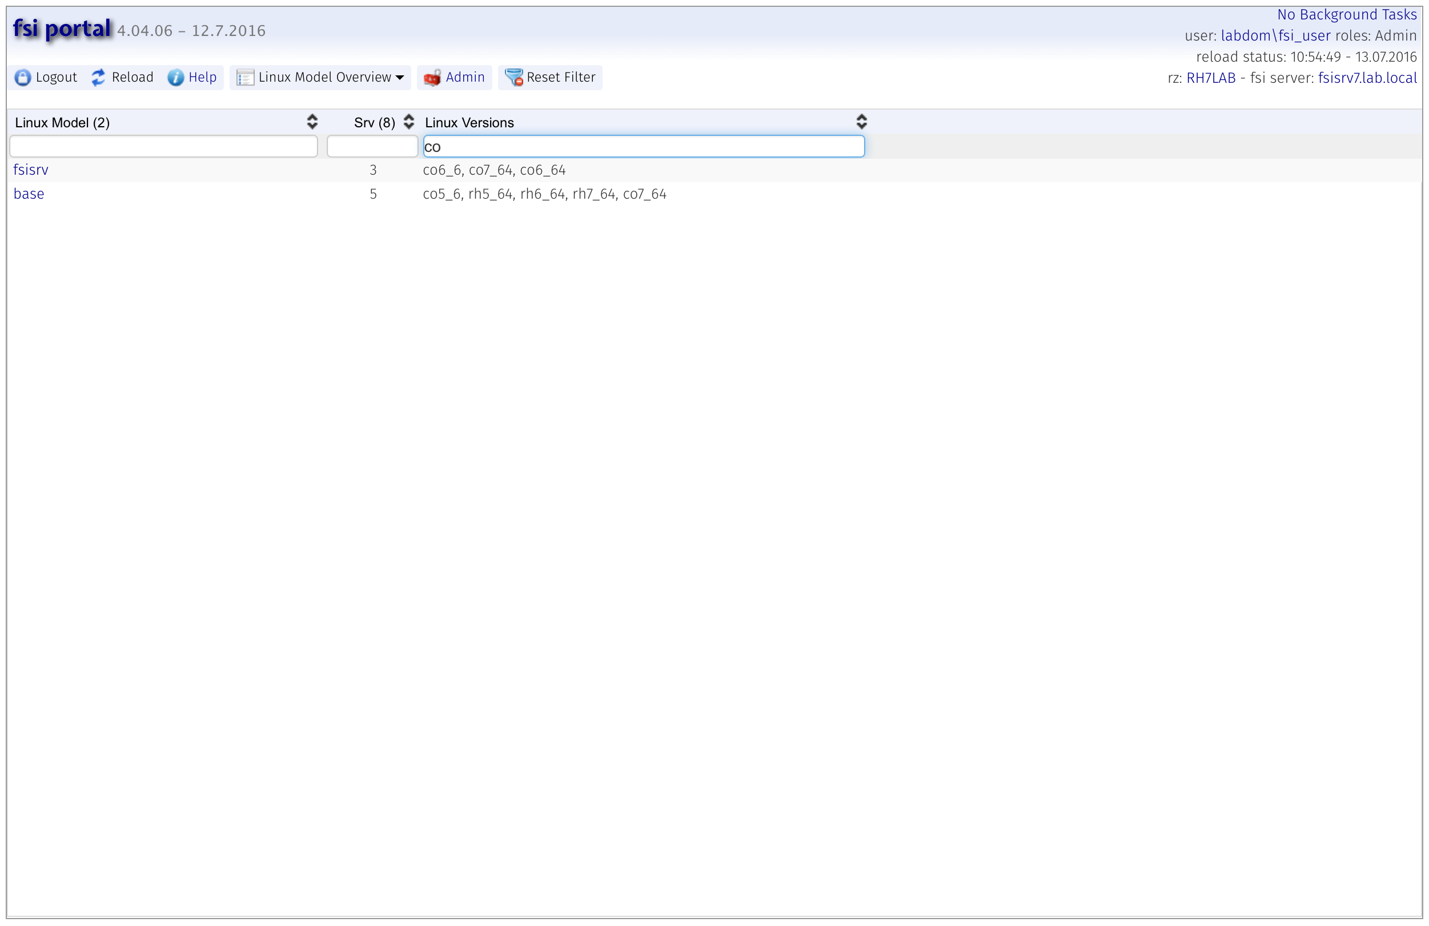Open the fsisrv model link
This screenshot has height=926, width=1429.
(31, 170)
